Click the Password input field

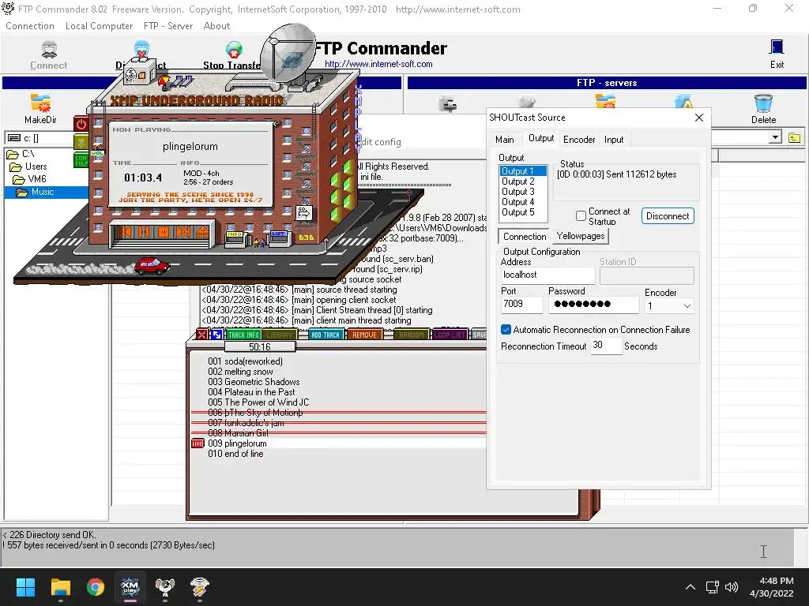pos(593,304)
